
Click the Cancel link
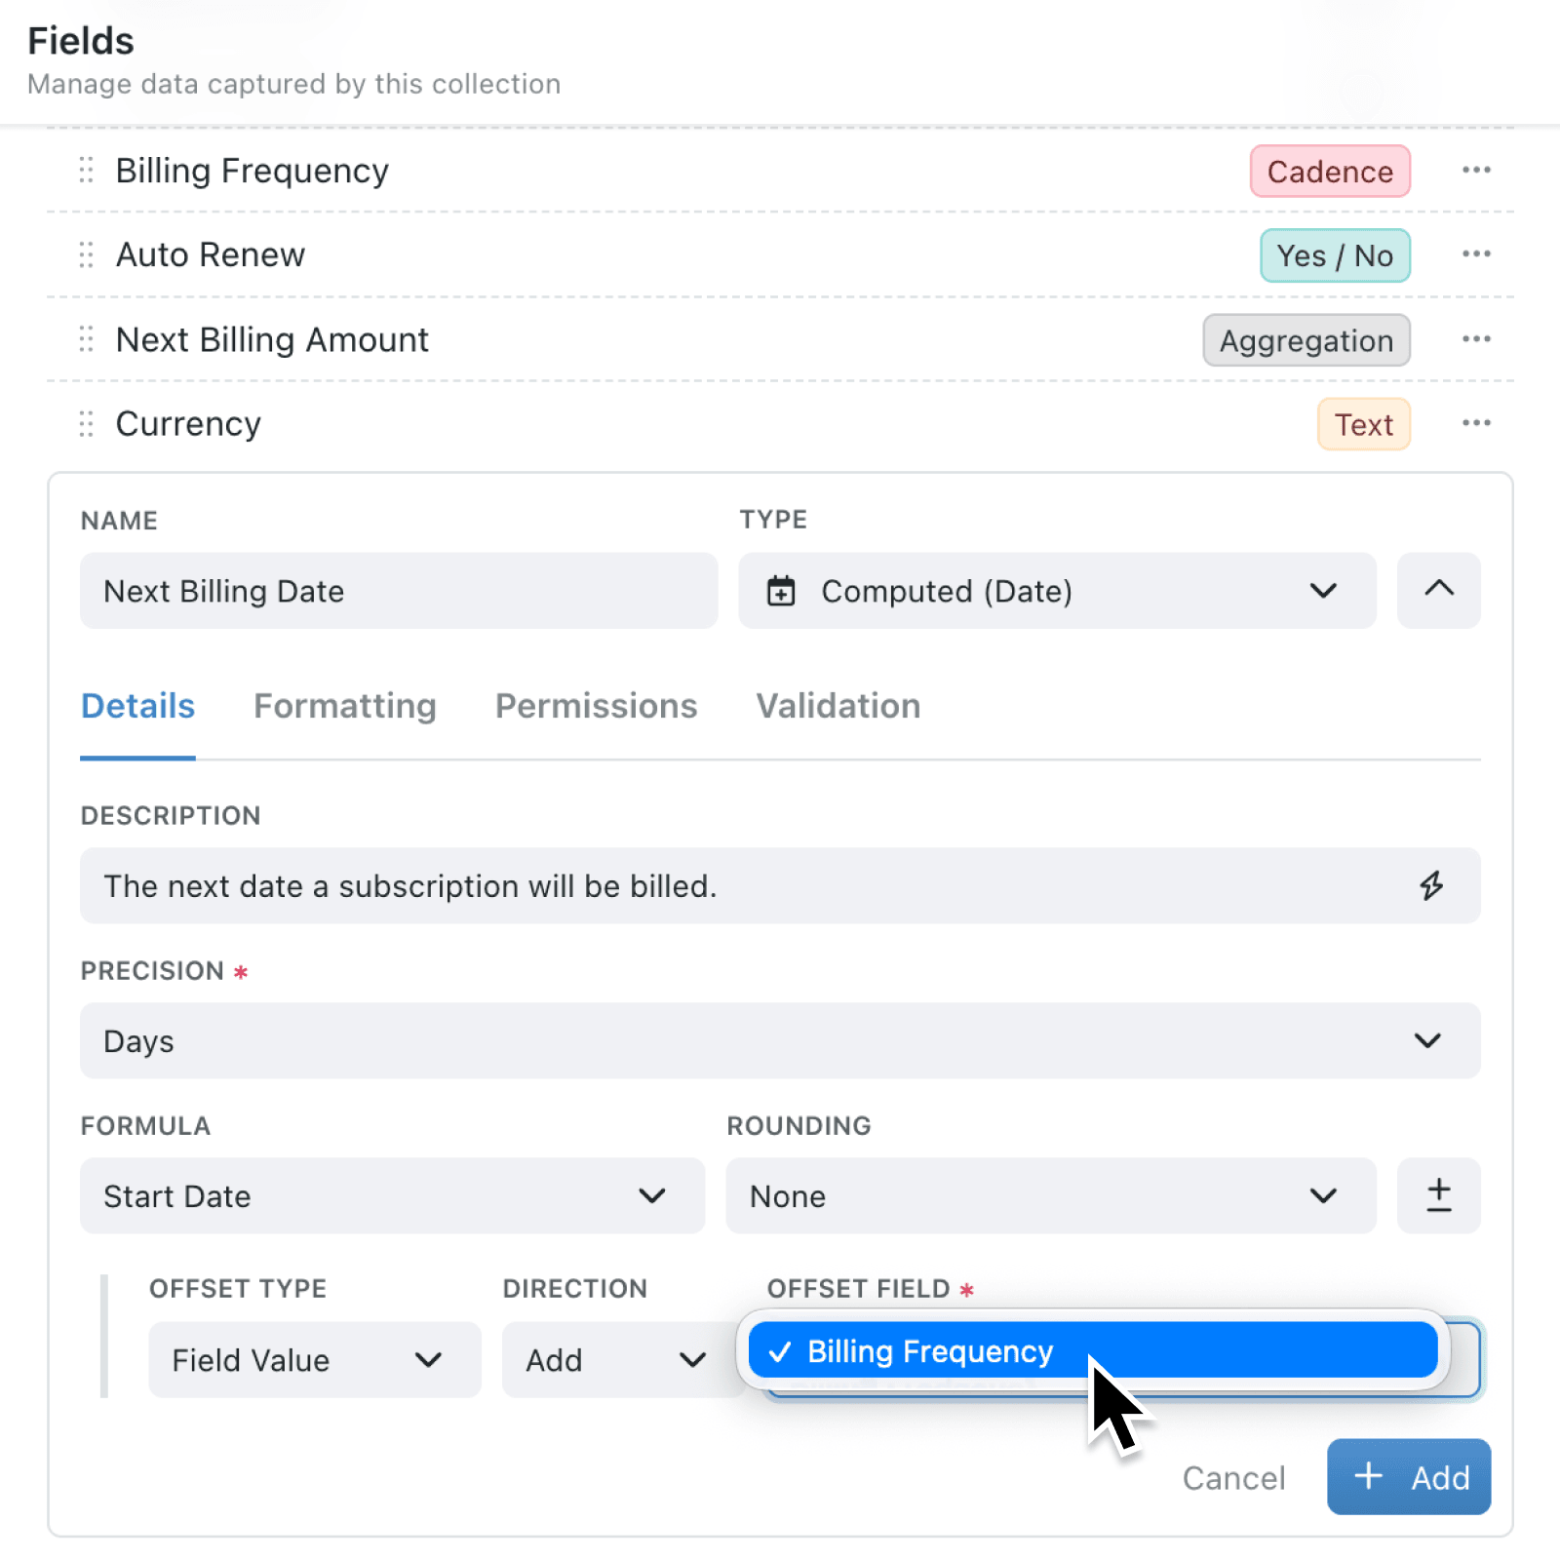click(1233, 1477)
